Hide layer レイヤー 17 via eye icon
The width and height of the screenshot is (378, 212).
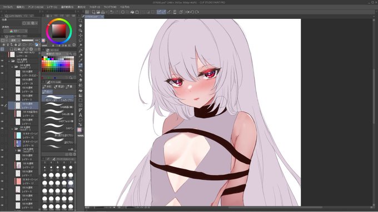coord(2,181)
